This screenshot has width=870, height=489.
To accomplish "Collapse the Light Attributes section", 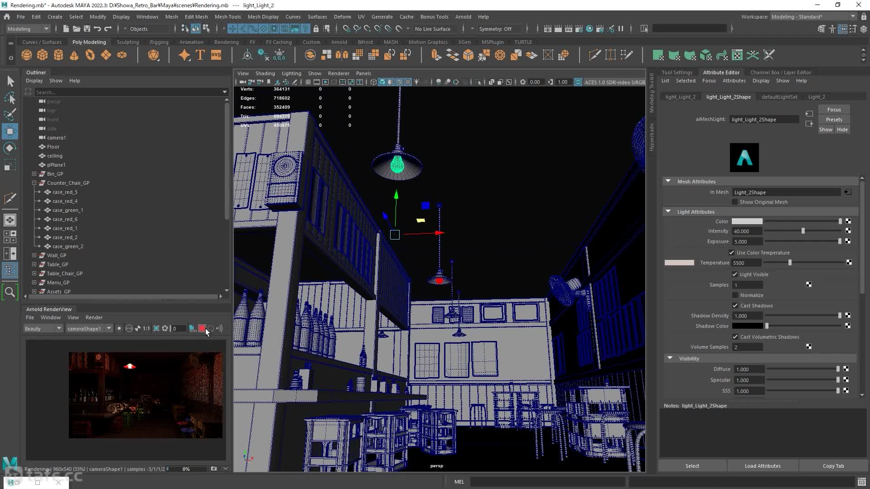I will 668,211.
